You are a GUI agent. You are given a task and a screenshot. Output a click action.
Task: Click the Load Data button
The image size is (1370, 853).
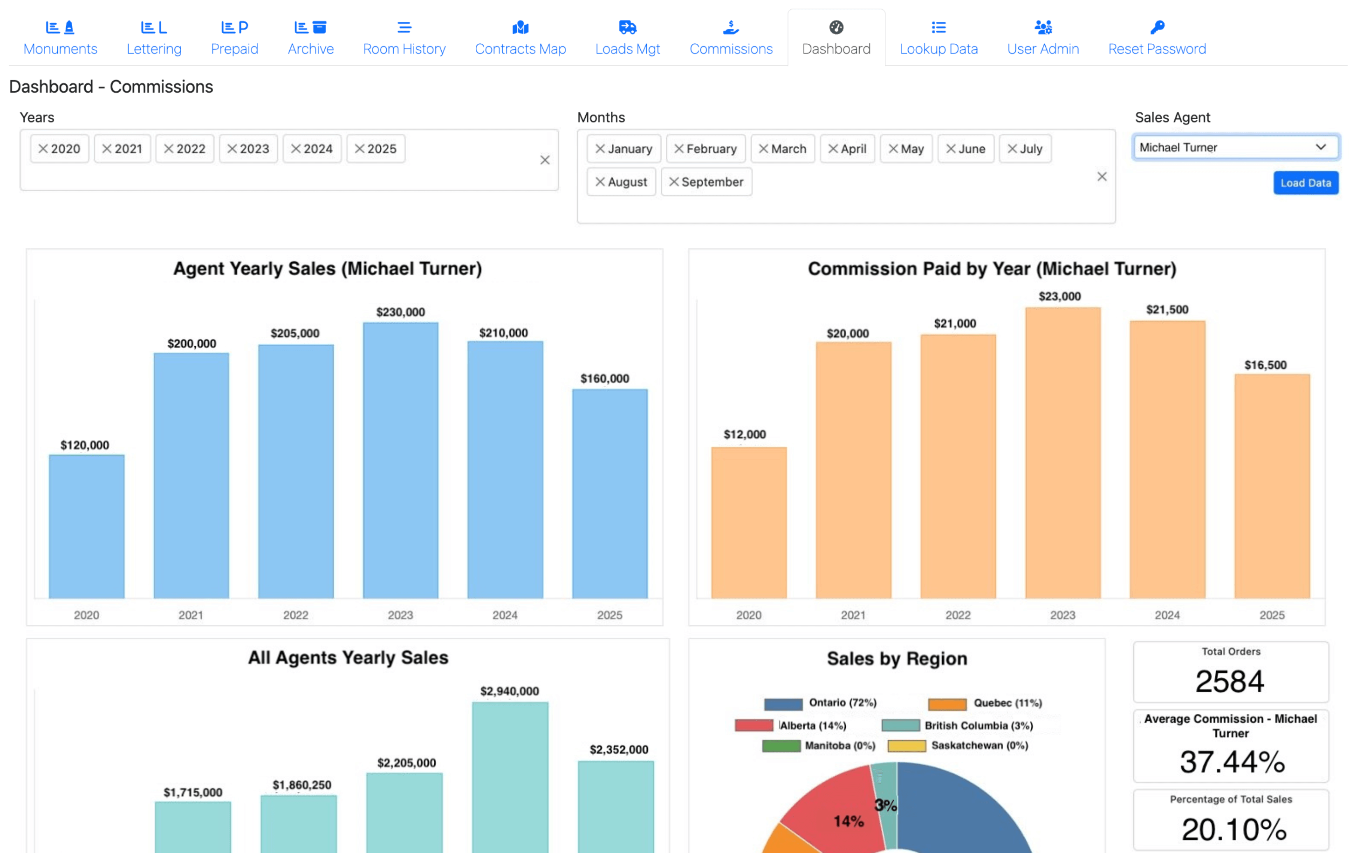coord(1306,182)
